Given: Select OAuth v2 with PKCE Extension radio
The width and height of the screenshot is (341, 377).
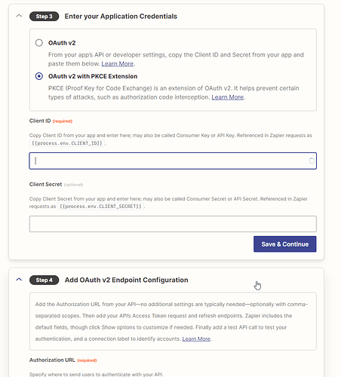Looking at the screenshot, I should pos(39,76).
